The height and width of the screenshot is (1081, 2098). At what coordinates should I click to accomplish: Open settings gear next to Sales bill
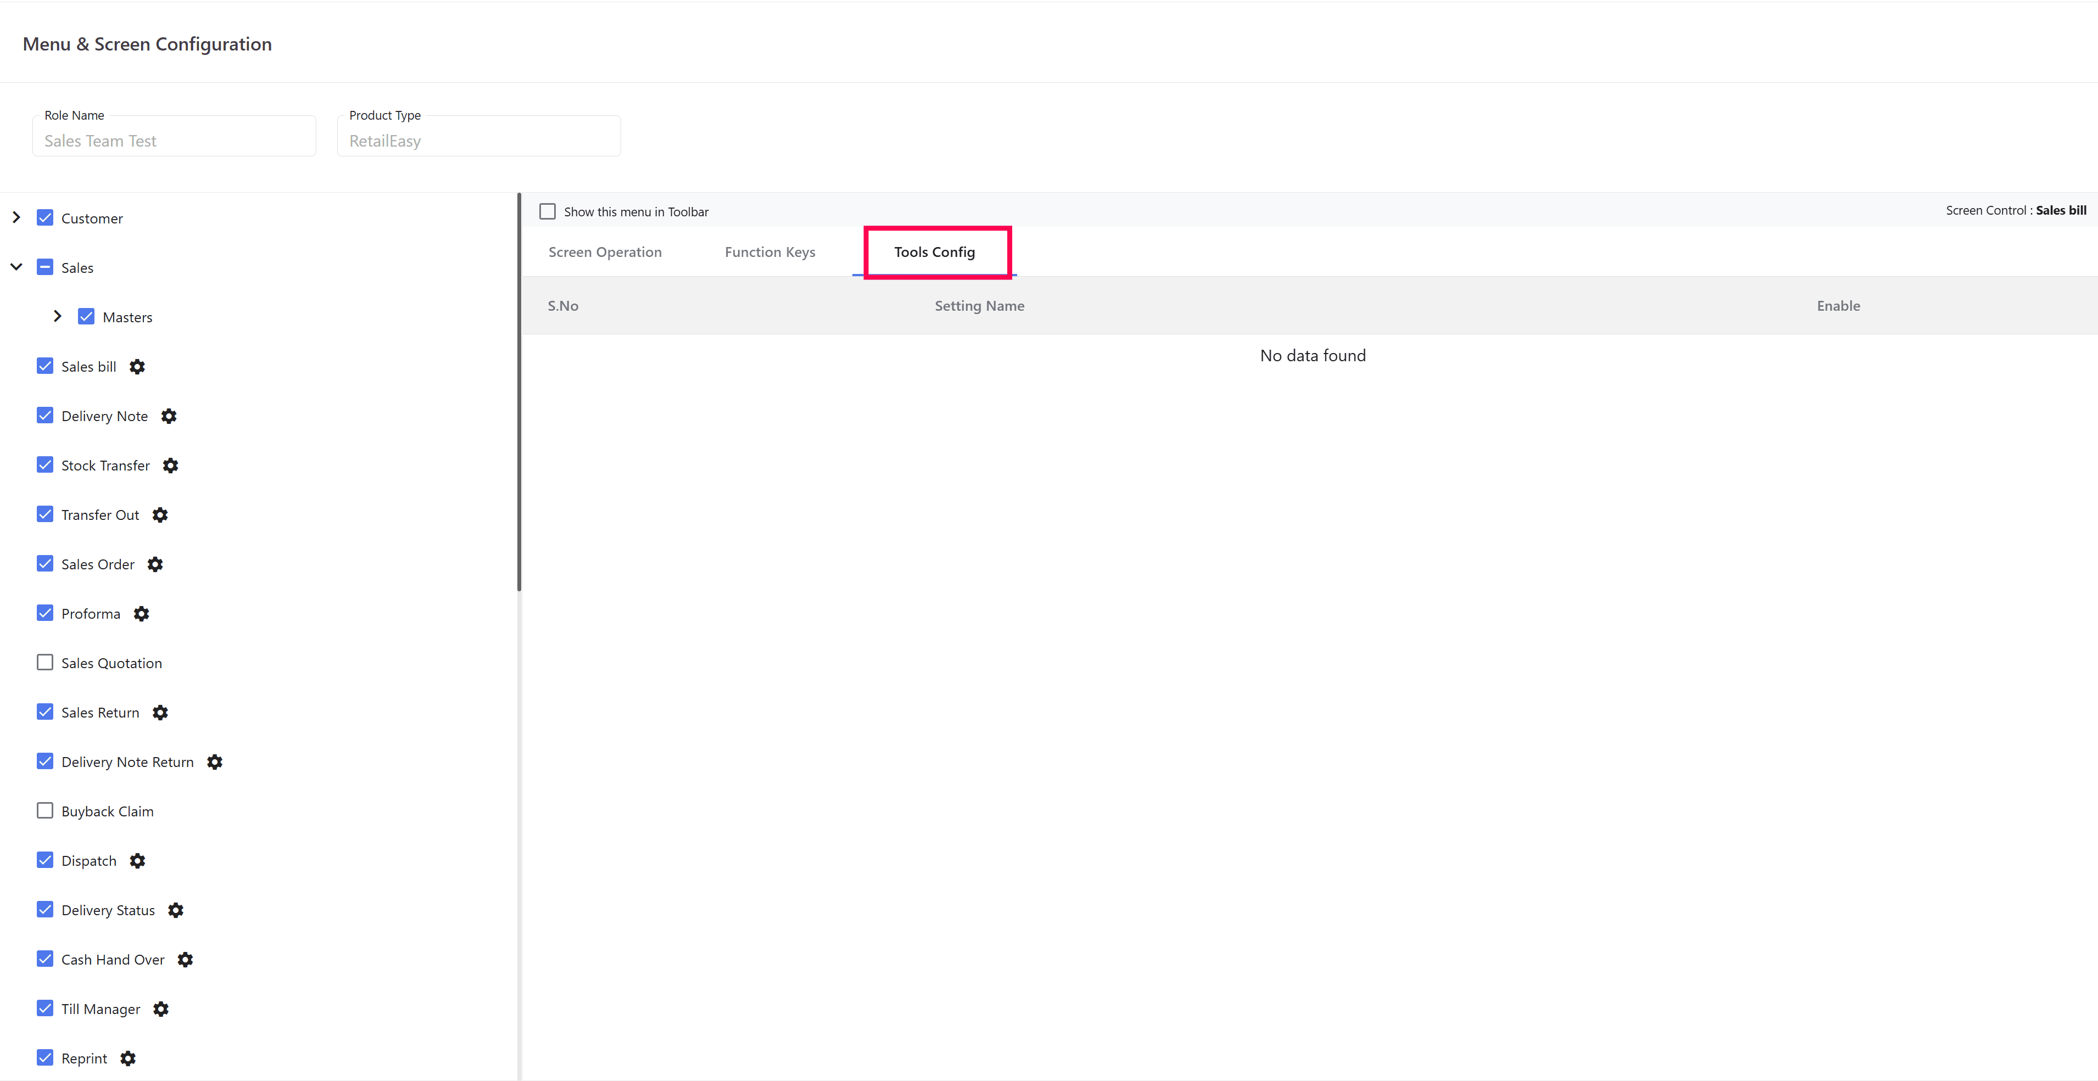pyautogui.click(x=138, y=367)
